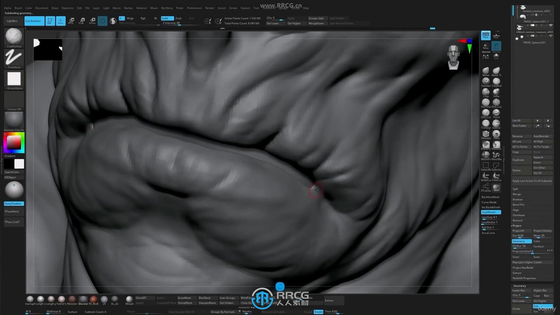Screen dimensions: 560x315
Task: Open the Stencil menu
Action: [221, 8]
